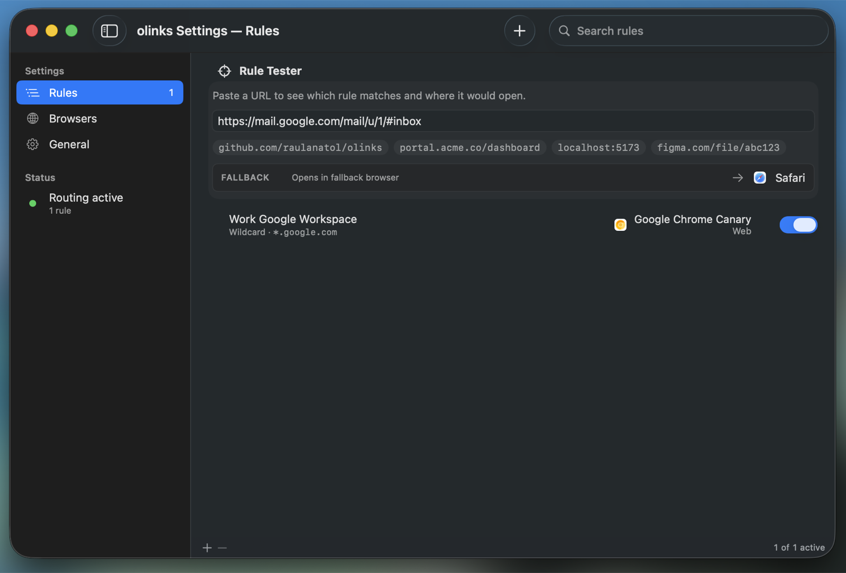Click the Routing active status text
The width and height of the screenshot is (846, 573).
(86, 198)
